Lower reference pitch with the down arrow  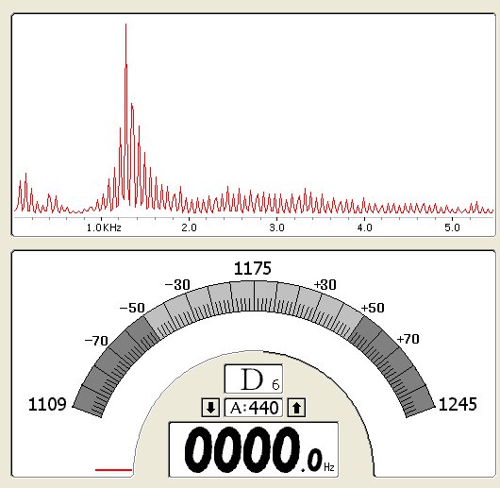[x=210, y=408]
